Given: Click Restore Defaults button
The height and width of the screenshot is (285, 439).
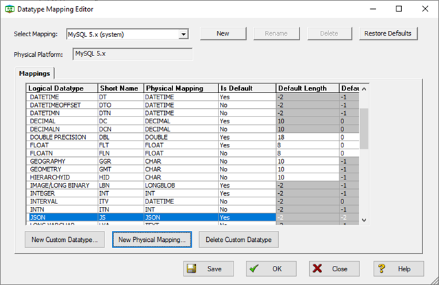Looking at the screenshot, I should click(388, 34).
